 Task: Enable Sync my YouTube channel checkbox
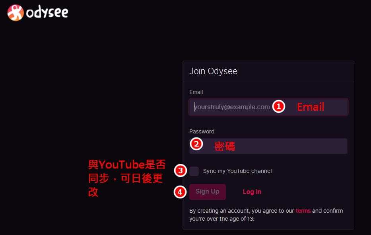point(194,171)
